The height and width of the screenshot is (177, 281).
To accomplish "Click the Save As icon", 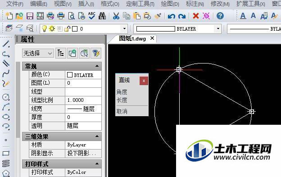I will point(40,16).
